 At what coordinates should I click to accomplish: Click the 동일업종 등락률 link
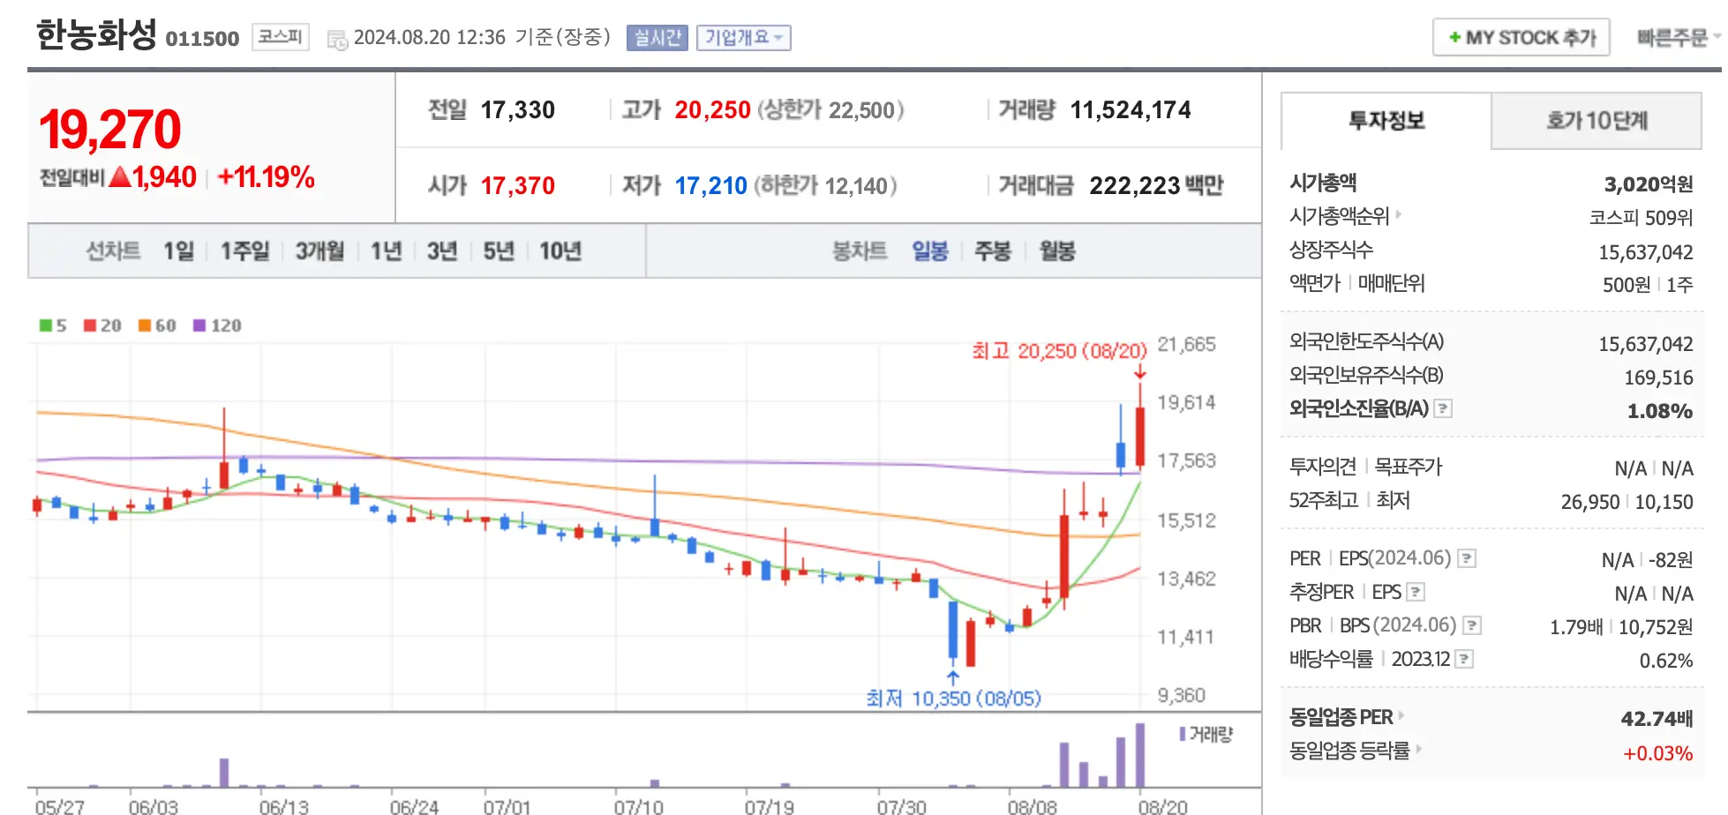[x=1349, y=751]
